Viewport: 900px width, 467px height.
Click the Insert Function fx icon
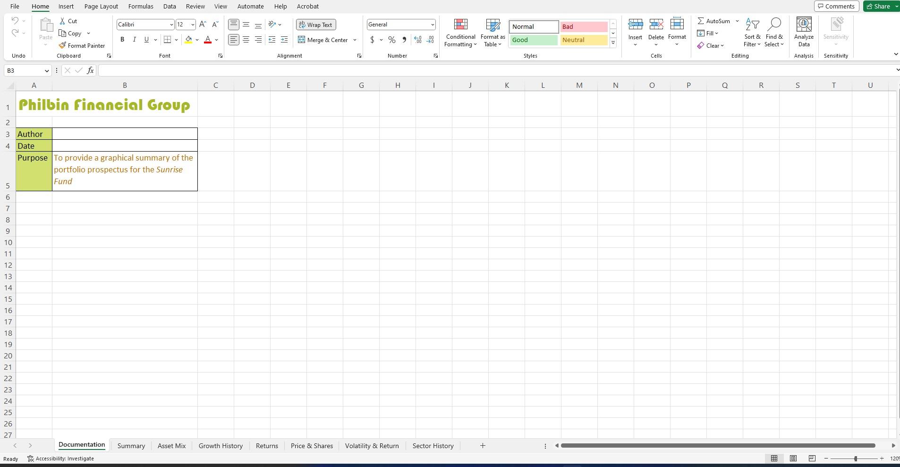90,70
